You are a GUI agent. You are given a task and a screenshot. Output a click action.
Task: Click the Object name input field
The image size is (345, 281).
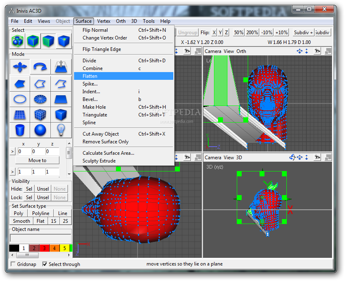[41, 238]
